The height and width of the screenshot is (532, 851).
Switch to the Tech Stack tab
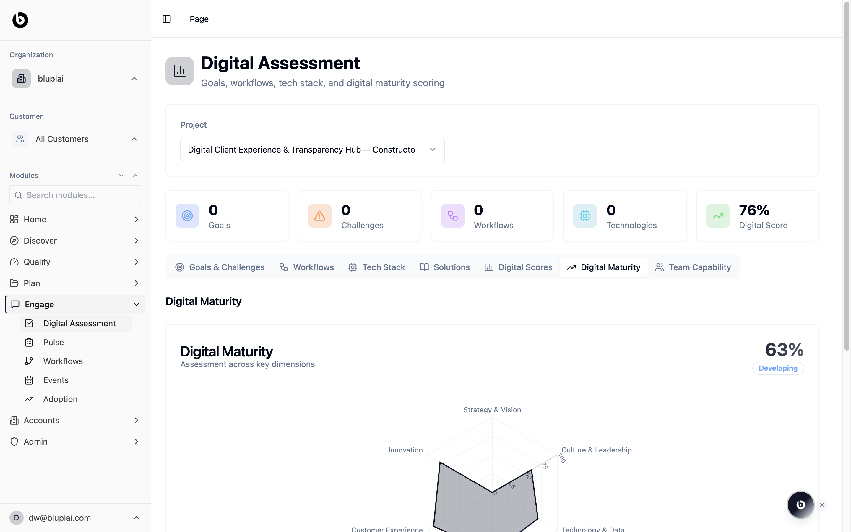click(377, 267)
